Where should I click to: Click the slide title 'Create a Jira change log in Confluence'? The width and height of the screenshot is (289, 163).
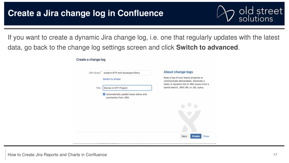(x=86, y=13)
